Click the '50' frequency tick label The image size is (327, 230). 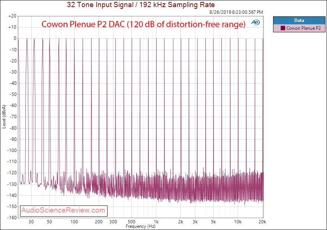point(49,222)
